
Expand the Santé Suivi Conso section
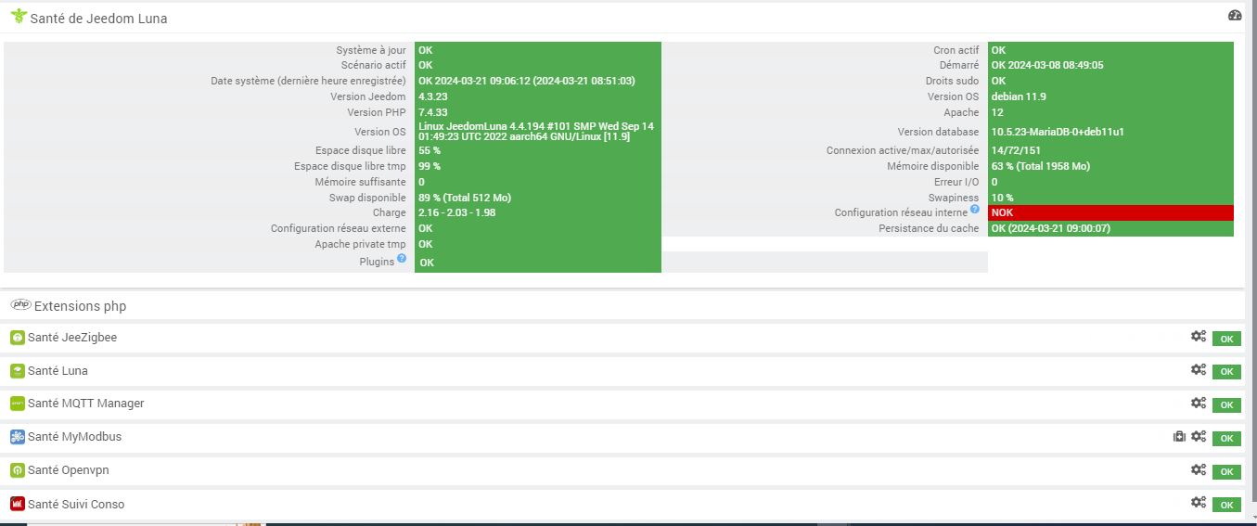pos(76,504)
